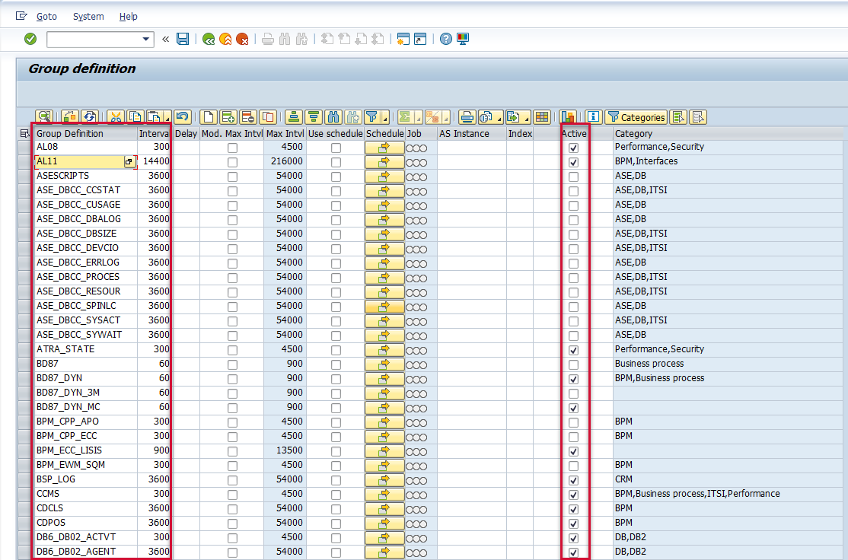Open the filter dropdown arrow in table toolbar
The height and width of the screenshot is (560, 848).
pos(385,119)
